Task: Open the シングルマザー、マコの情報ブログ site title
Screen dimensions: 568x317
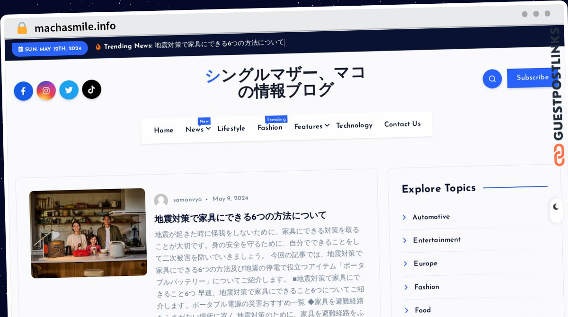Action: [x=285, y=82]
